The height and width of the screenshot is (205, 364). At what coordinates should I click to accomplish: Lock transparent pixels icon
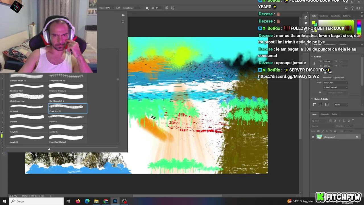click(318, 131)
